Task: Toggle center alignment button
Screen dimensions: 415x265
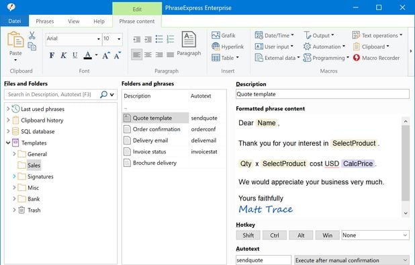Action: tap(148, 54)
